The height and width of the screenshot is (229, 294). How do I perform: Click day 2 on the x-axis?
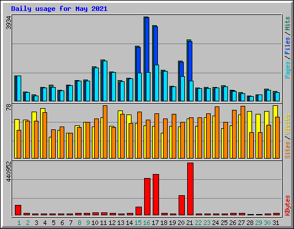coord(28,223)
